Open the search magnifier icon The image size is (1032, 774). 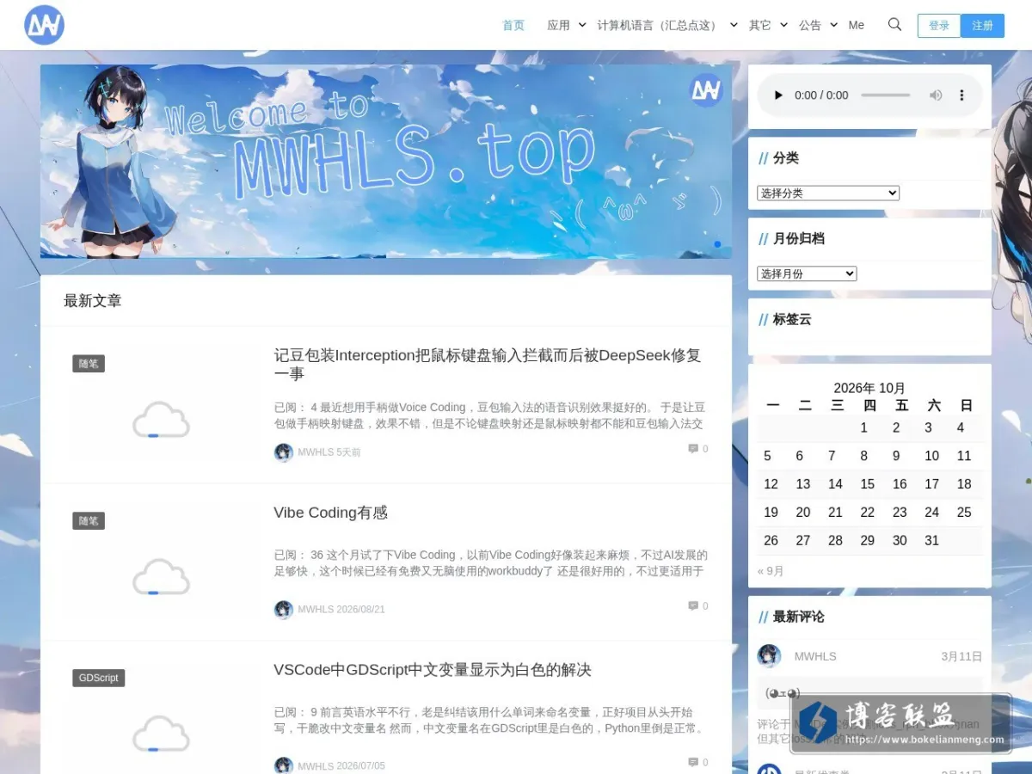(894, 25)
